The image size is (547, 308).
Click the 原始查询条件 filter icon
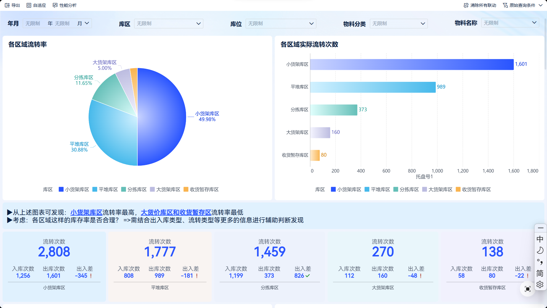505,5
